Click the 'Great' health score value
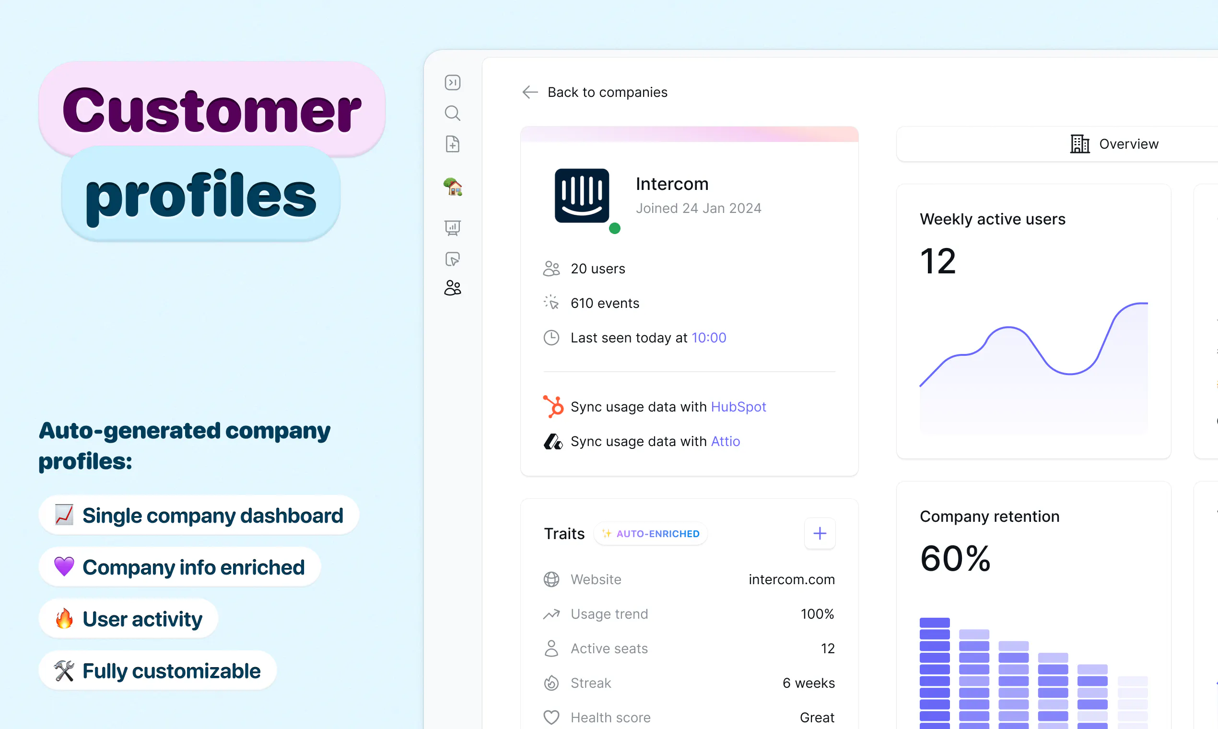Screen dimensions: 1218x729 [x=817, y=717]
